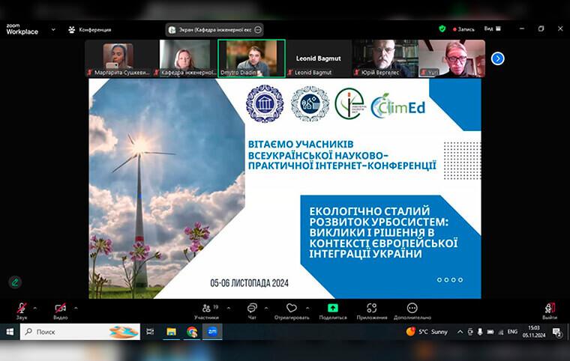
Task: Click the microphone tray icon
Action: tap(480, 332)
